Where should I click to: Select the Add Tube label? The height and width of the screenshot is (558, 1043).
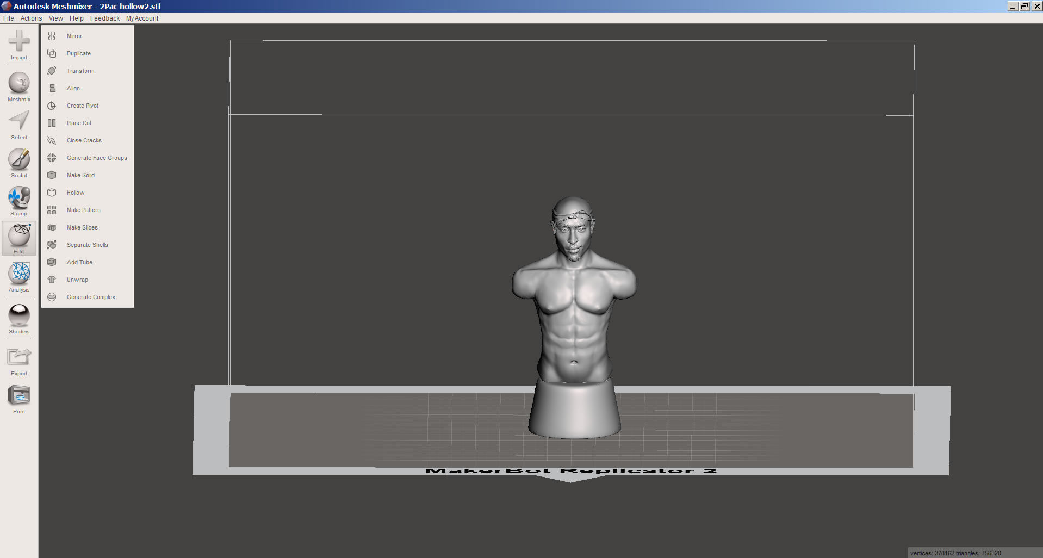(79, 262)
